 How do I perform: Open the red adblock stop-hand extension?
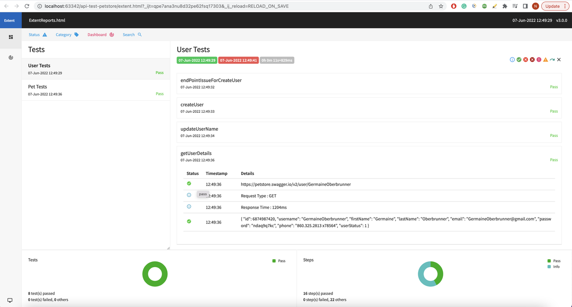454,6
